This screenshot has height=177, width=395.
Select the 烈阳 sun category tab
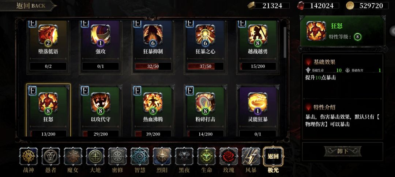click(162, 157)
